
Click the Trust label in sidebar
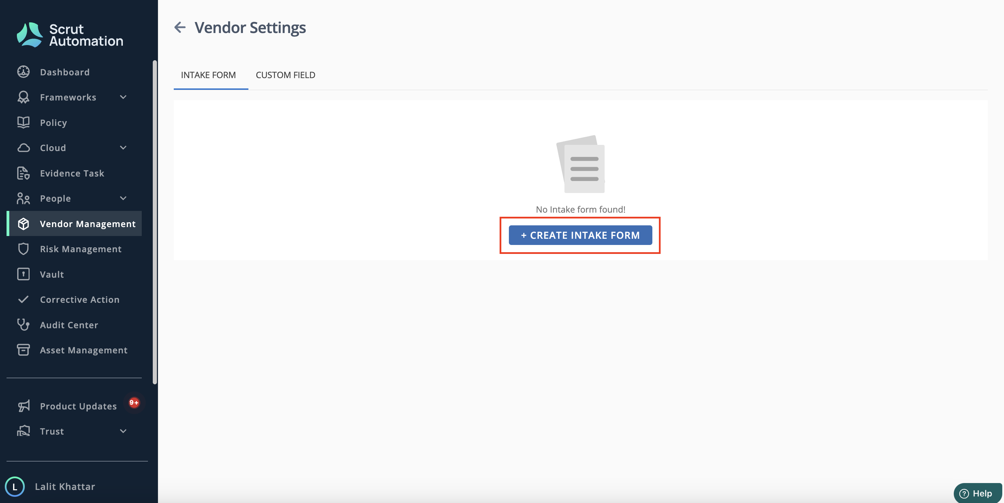coord(52,431)
